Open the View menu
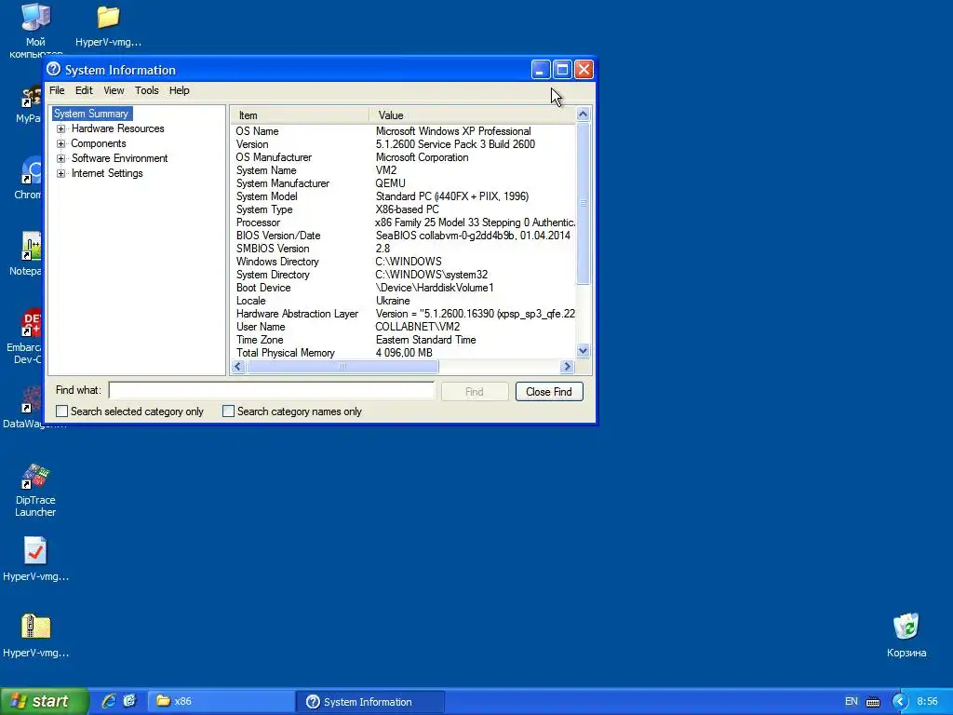The image size is (953, 715). (x=114, y=90)
